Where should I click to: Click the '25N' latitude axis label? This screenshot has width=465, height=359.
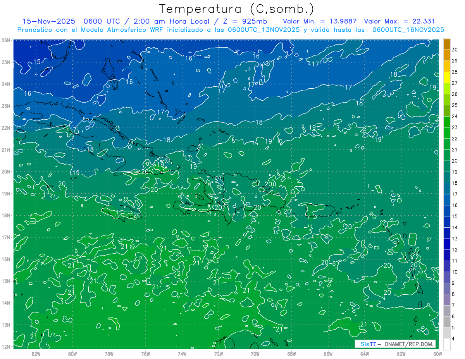click(x=6, y=62)
